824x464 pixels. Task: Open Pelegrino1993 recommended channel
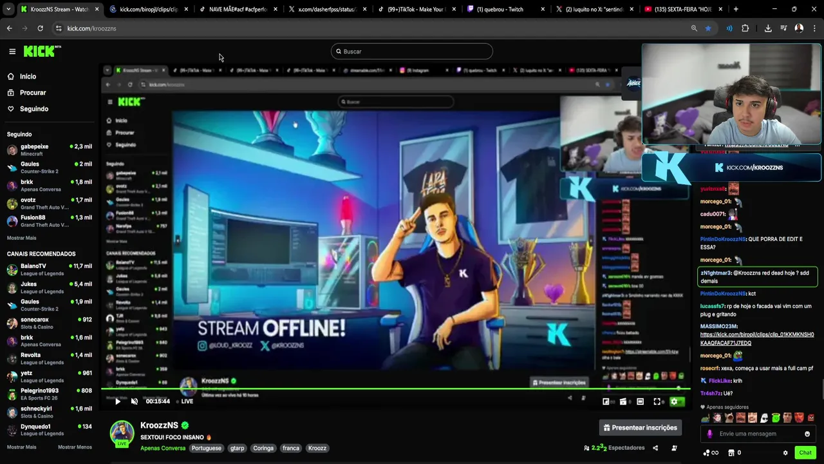(49, 394)
